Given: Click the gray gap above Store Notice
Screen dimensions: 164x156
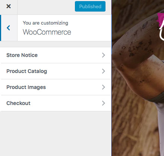Looking at the screenshot, I should [x=56, y=44].
